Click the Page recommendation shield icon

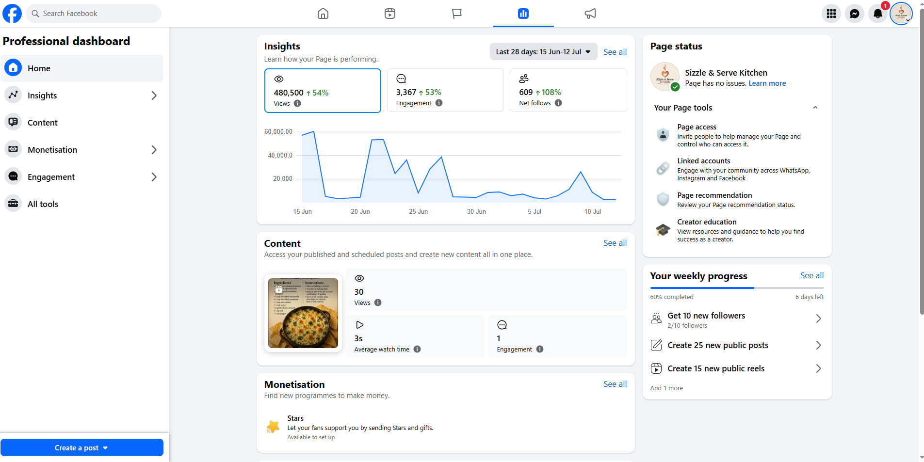pyautogui.click(x=663, y=199)
